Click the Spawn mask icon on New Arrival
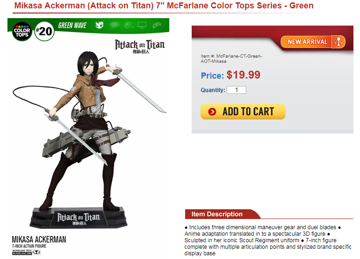The height and width of the screenshot is (259, 360). pos(339,42)
